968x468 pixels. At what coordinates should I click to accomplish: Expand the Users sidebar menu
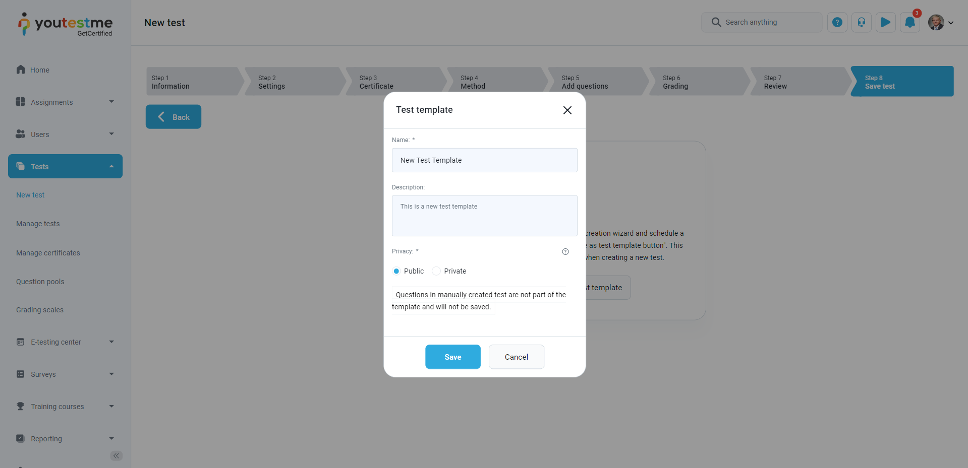[x=65, y=135]
